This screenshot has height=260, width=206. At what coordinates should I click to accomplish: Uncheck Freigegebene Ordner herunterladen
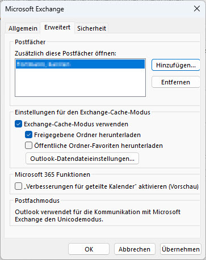coord(28,135)
